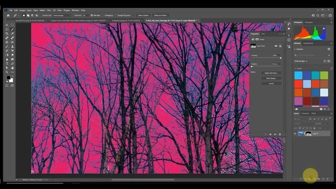This screenshot has width=336, height=189.
Task: Click the Home icon in options bar
Action: tap(8, 15)
